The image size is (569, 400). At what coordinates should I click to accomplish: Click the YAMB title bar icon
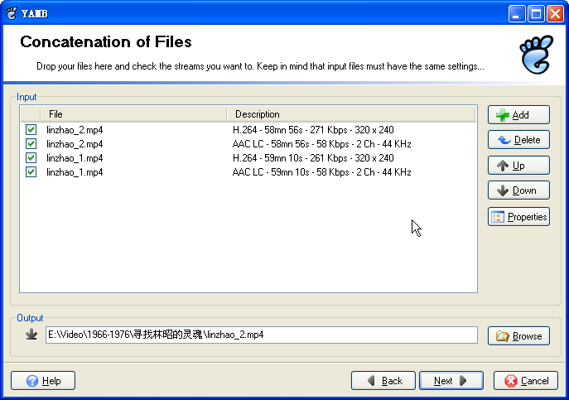12,12
